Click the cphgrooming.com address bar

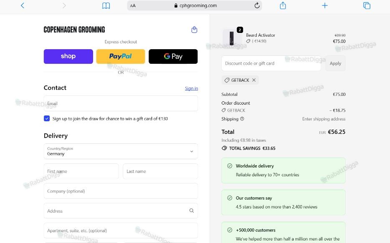[195, 5]
